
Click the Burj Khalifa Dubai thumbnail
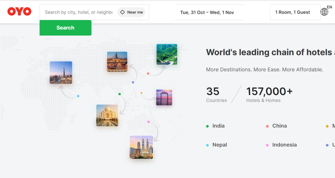(x=61, y=73)
